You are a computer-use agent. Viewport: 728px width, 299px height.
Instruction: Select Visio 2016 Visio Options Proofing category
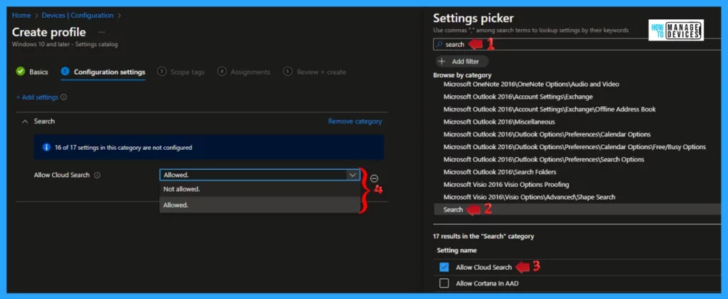506,185
